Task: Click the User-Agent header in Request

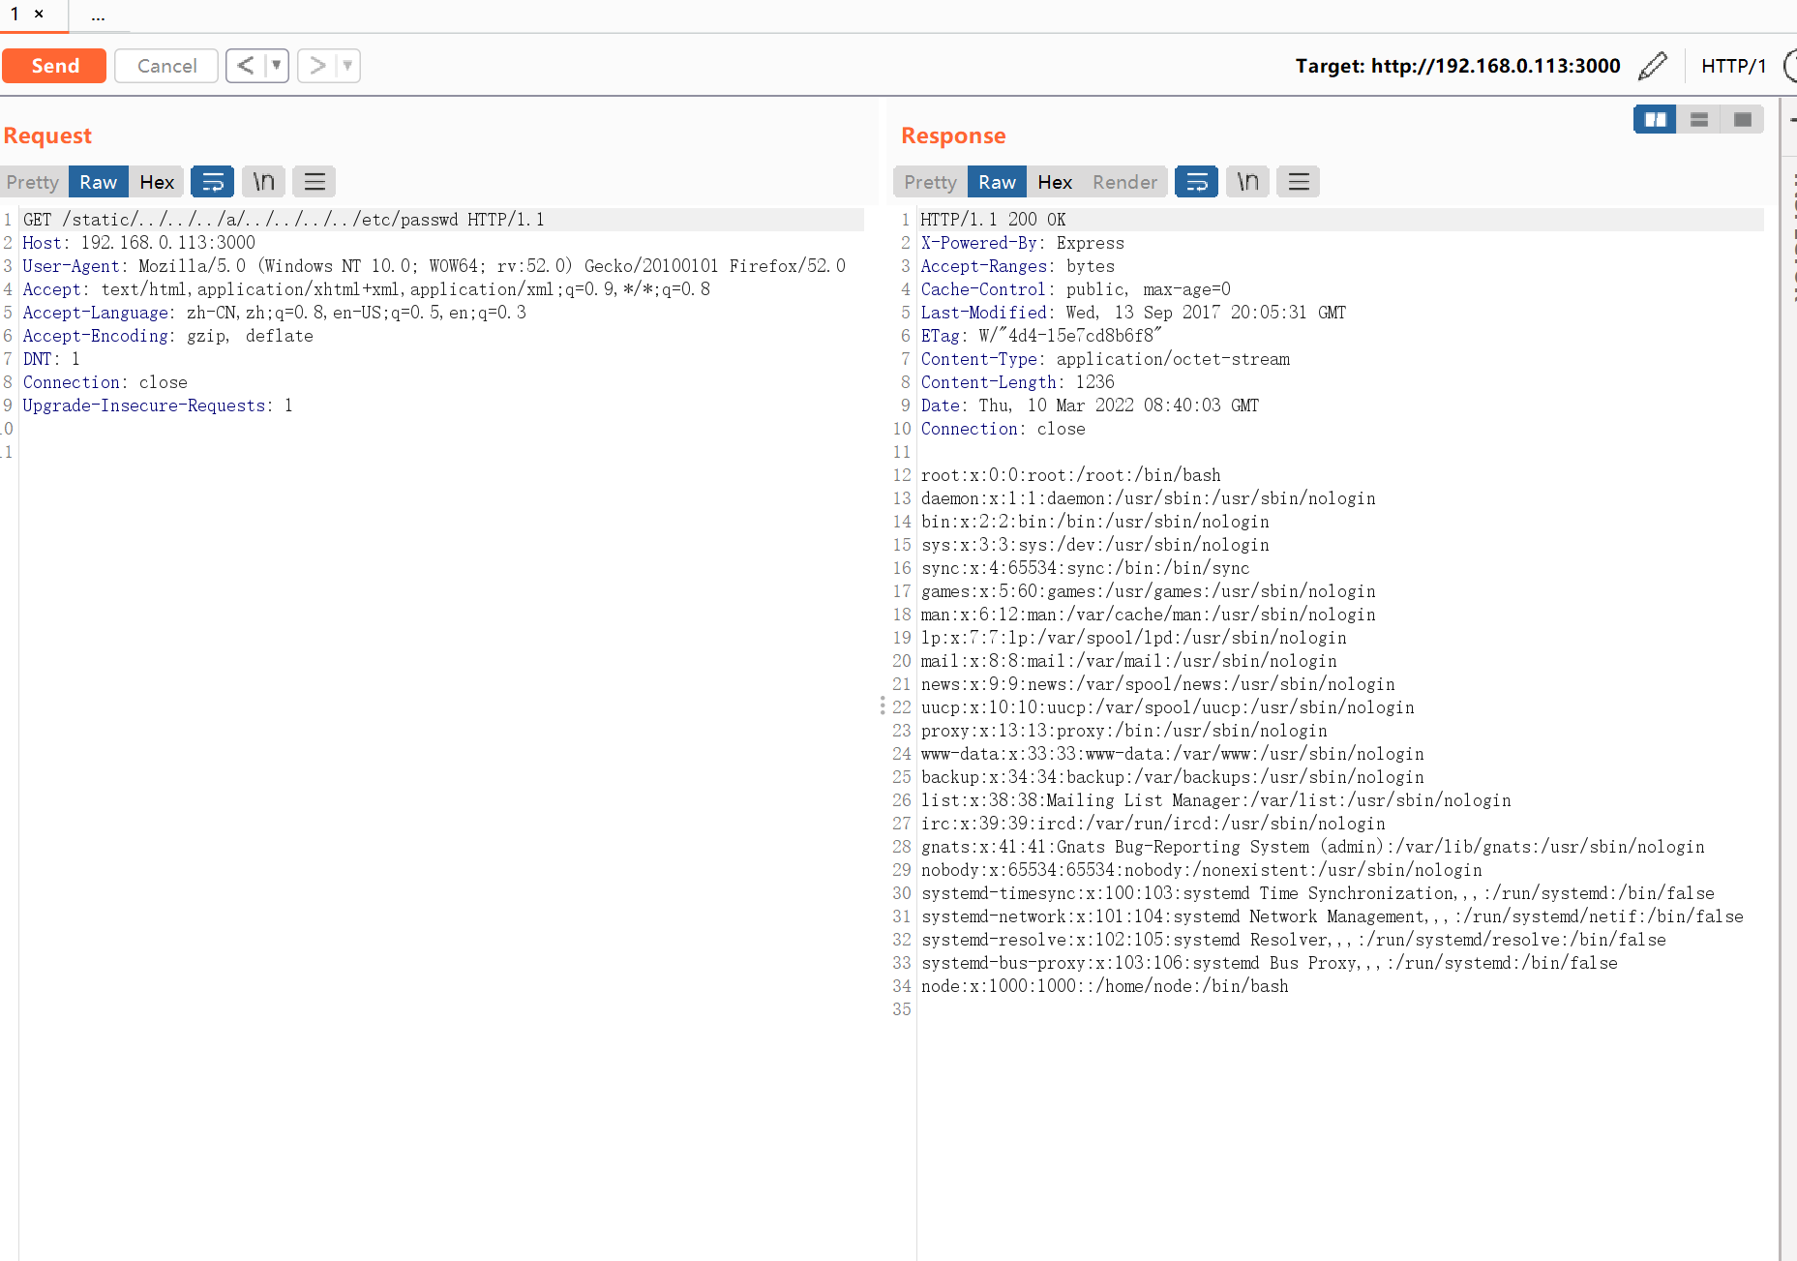Action: [434, 266]
